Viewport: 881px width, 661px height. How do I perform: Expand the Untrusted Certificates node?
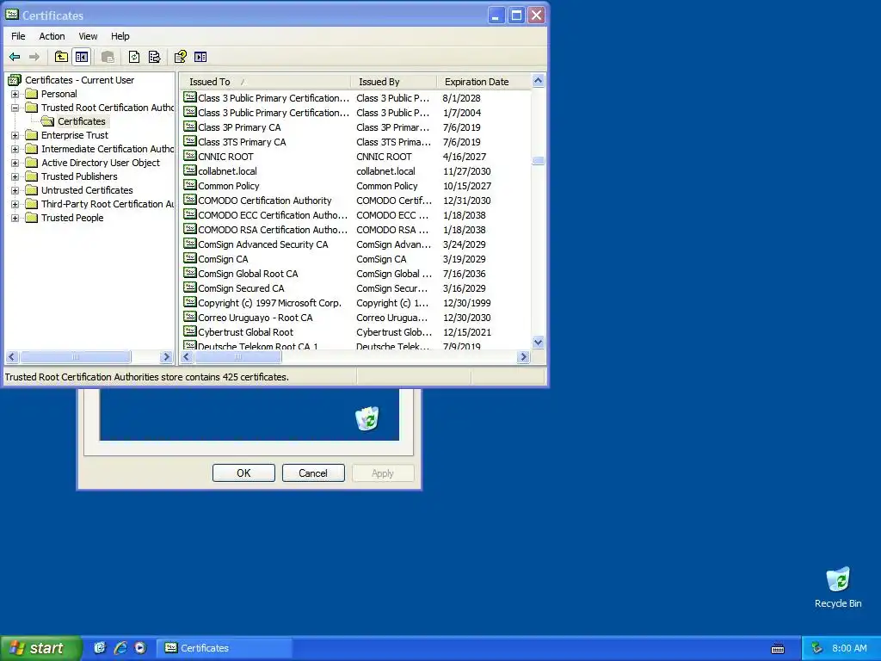(15, 190)
